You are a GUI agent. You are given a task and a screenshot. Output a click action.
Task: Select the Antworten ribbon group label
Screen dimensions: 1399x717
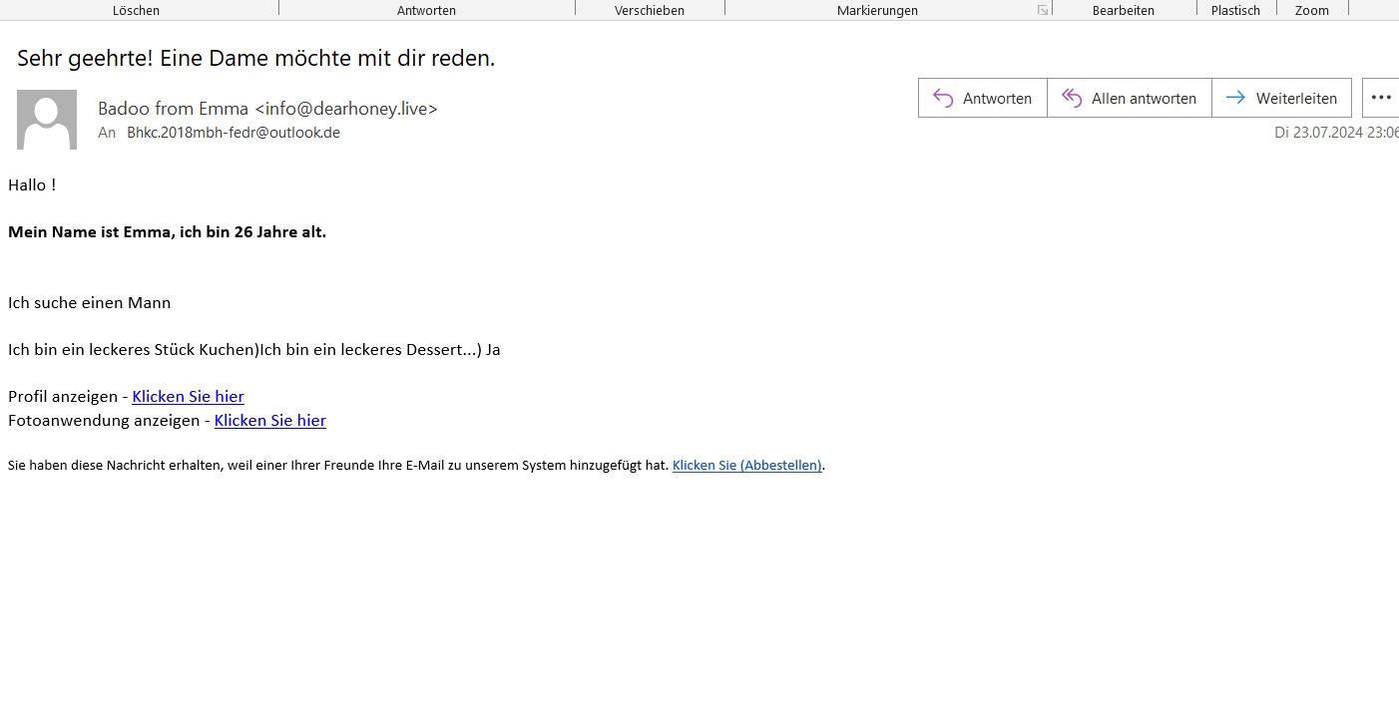tap(426, 10)
